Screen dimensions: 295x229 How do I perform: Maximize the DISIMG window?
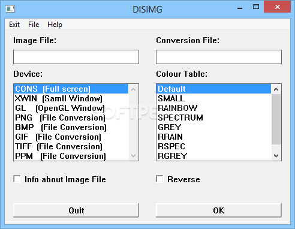point(256,7)
